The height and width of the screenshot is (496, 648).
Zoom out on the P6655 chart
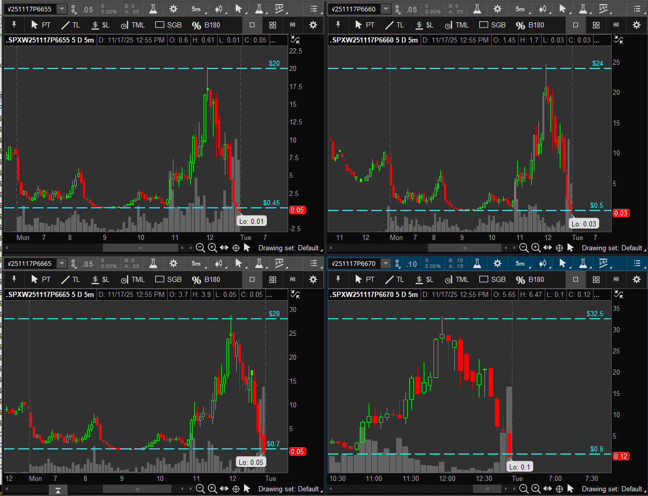(200, 248)
